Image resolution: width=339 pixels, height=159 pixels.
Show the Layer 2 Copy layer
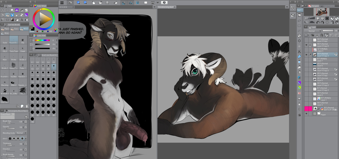(x=306, y=40)
